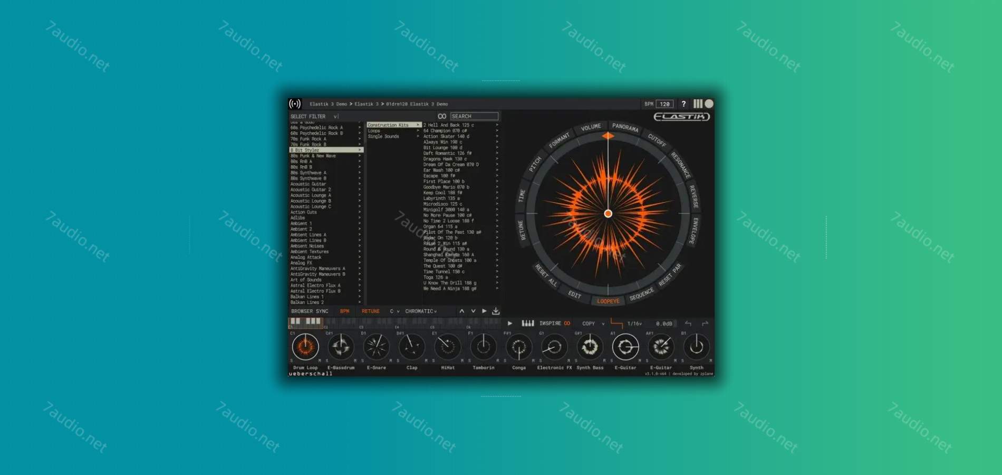Screen dimensions: 1002x475
Task: Open the 1/16 grid dropdown
Action: pyautogui.click(x=634, y=324)
